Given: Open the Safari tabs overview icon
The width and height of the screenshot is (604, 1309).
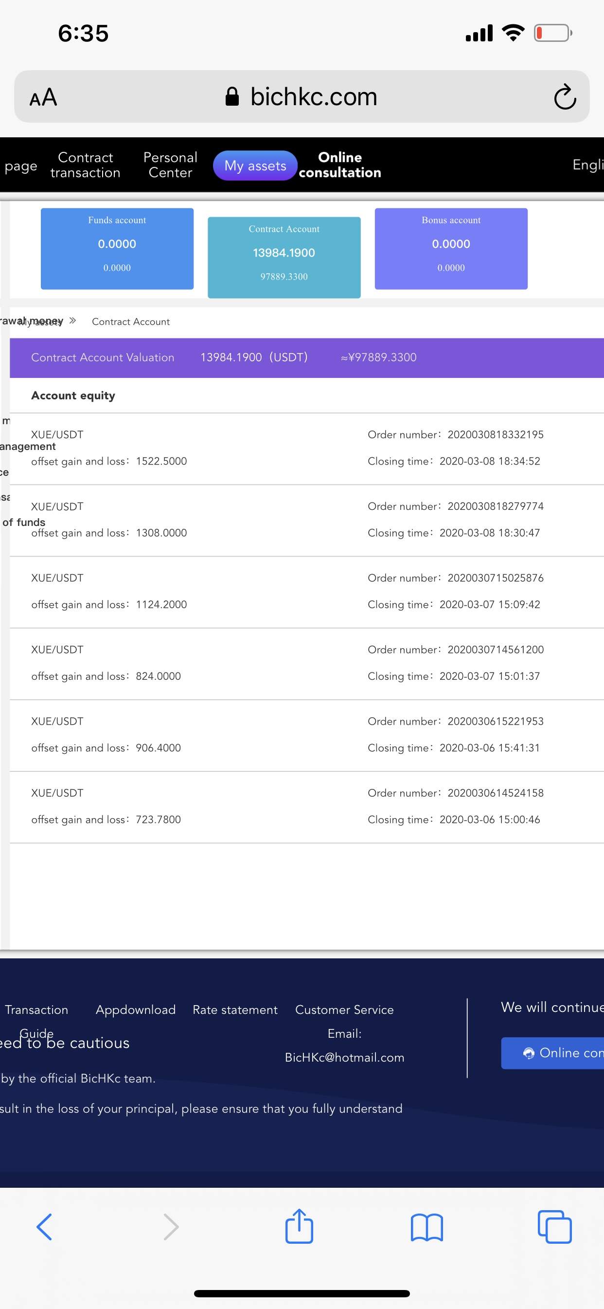Looking at the screenshot, I should pos(554,1227).
